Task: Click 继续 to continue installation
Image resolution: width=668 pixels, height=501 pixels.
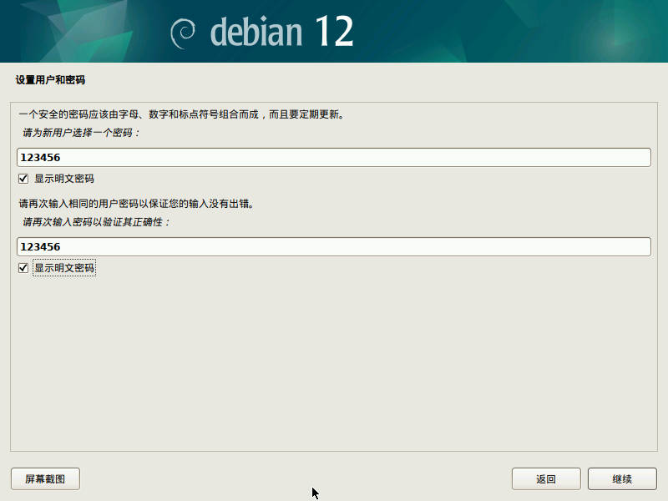Action: [622, 478]
